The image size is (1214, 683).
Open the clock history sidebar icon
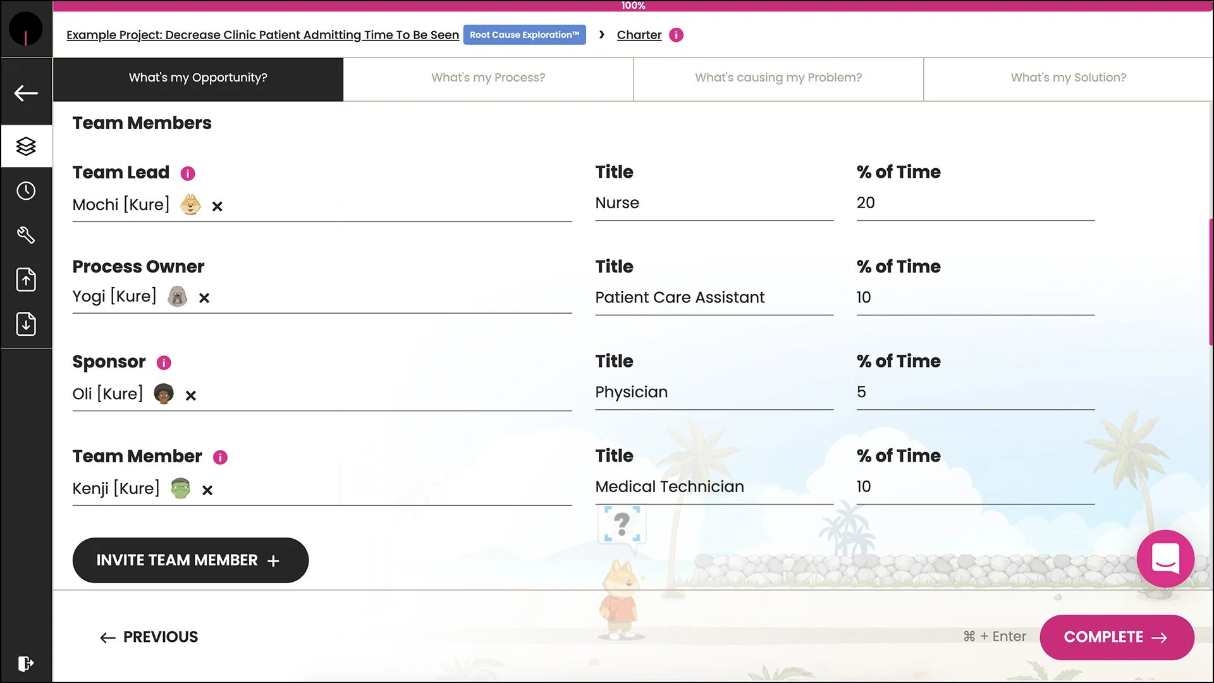26,190
